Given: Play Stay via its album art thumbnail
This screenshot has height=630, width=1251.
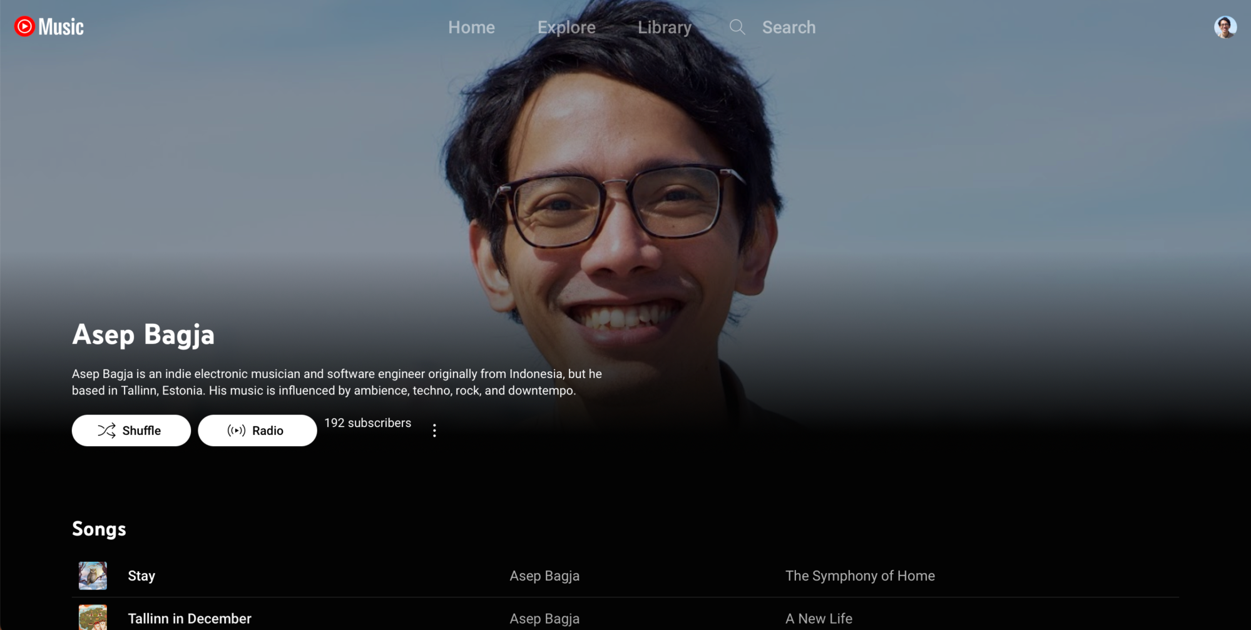Looking at the screenshot, I should coord(93,576).
